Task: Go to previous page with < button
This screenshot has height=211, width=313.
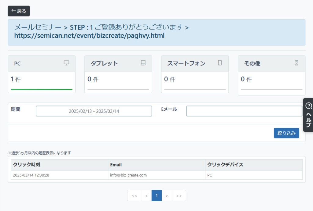Action: (x=146, y=196)
